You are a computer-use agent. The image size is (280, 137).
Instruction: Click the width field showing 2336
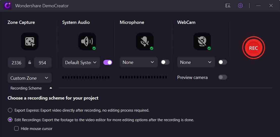click(x=16, y=63)
